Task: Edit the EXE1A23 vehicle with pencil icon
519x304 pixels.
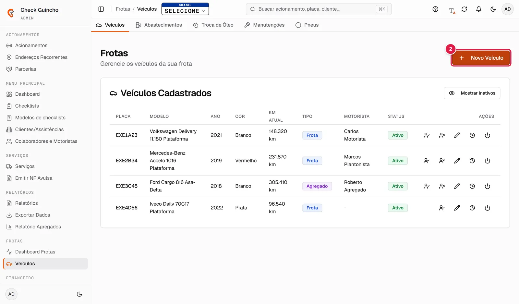Action: pos(457,135)
